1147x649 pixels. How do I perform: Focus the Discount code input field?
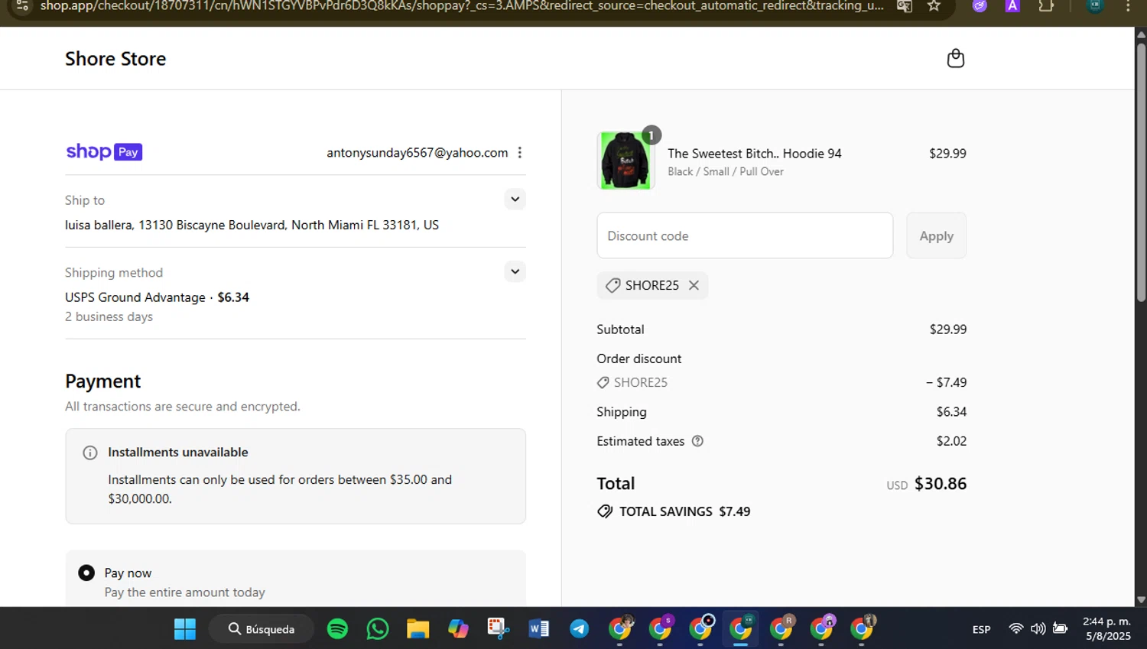(x=745, y=235)
